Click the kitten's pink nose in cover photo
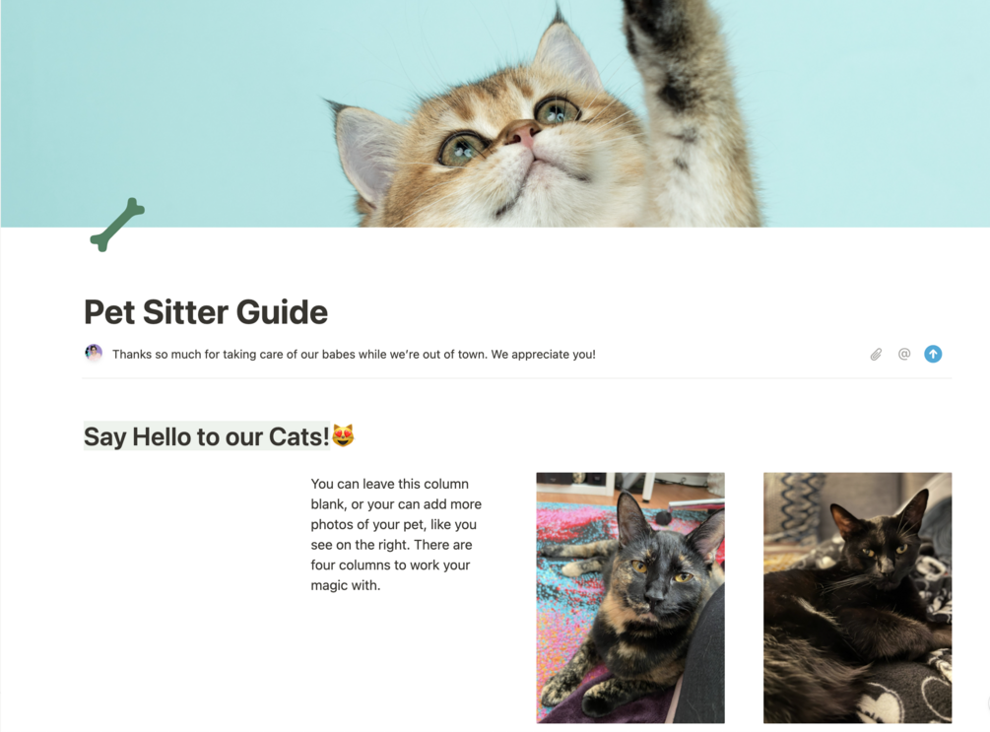This screenshot has height=732, width=990. click(x=522, y=133)
